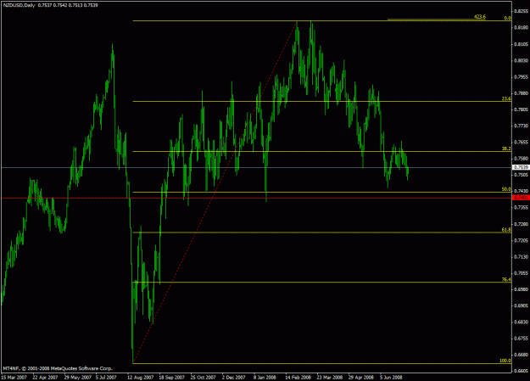Click the 2 Dec 2007 date label
530x381 pixels.
coord(233,378)
